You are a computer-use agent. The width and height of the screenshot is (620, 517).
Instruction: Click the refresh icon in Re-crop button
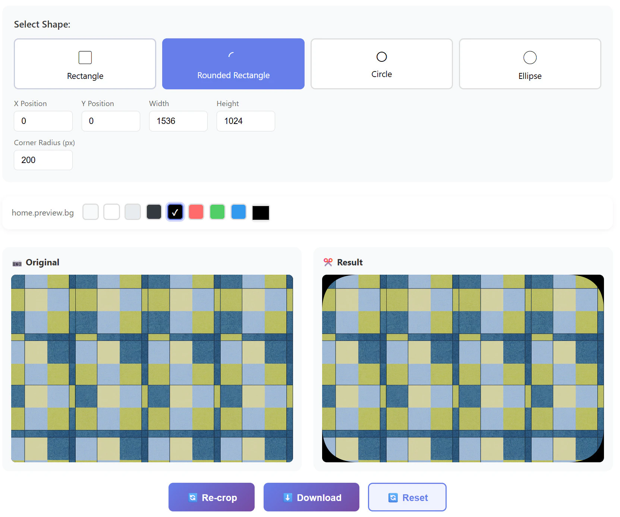pos(193,497)
